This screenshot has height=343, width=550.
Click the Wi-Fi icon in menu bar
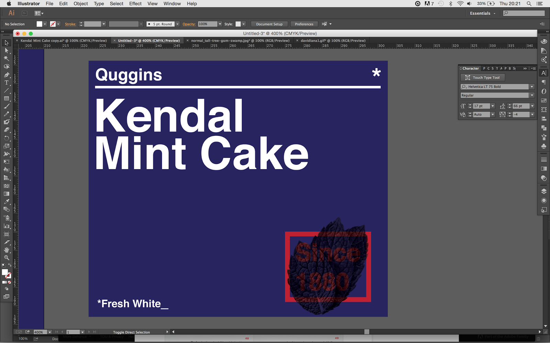click(x=460, y=3)
